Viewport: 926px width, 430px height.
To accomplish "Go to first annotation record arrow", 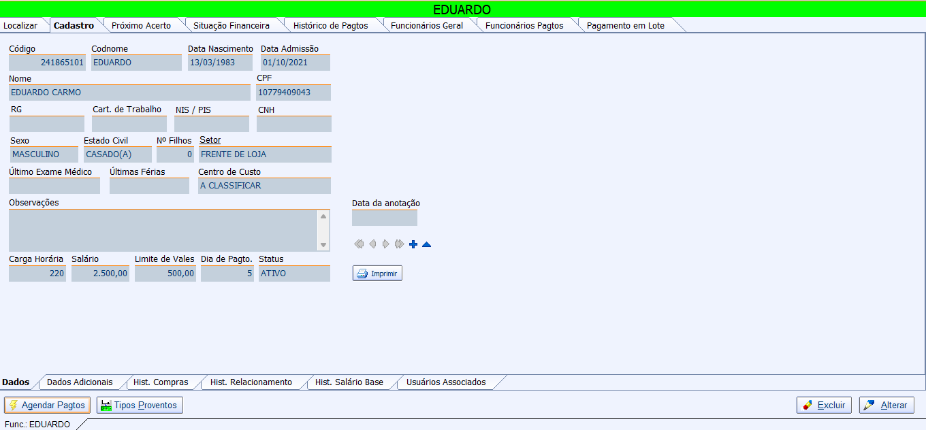I will pos(359,244).
